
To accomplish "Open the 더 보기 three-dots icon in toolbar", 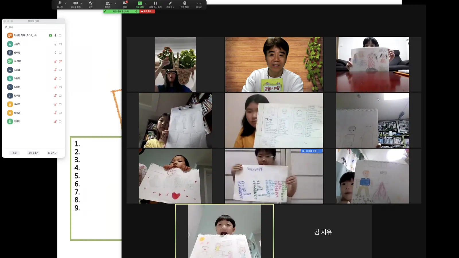I will (199, 3).
